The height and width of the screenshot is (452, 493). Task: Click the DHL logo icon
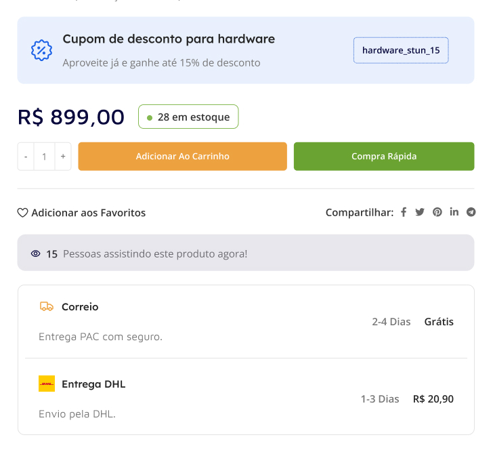[47, 384]
